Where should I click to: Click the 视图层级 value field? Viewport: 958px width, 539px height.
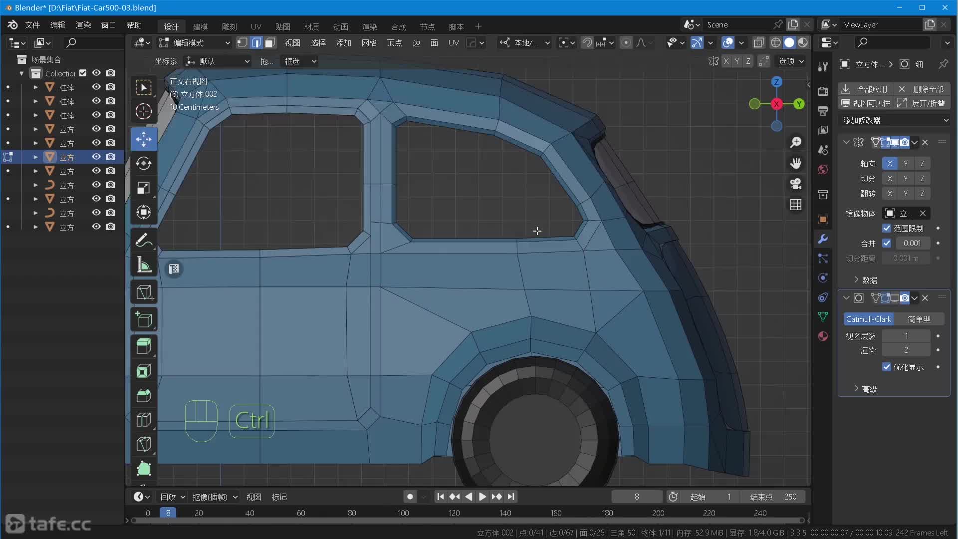pos(906,336)
